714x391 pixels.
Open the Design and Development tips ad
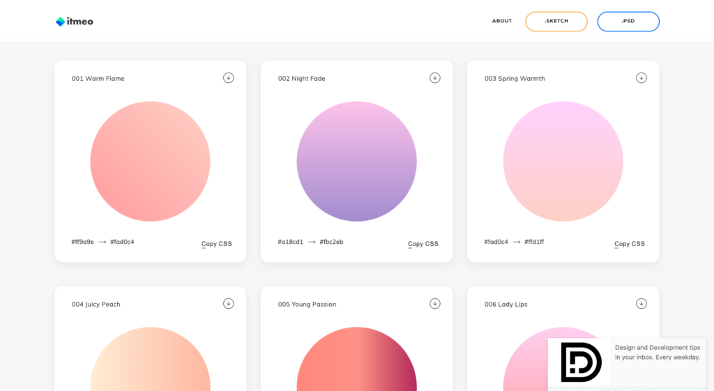(x=658, y=352)
